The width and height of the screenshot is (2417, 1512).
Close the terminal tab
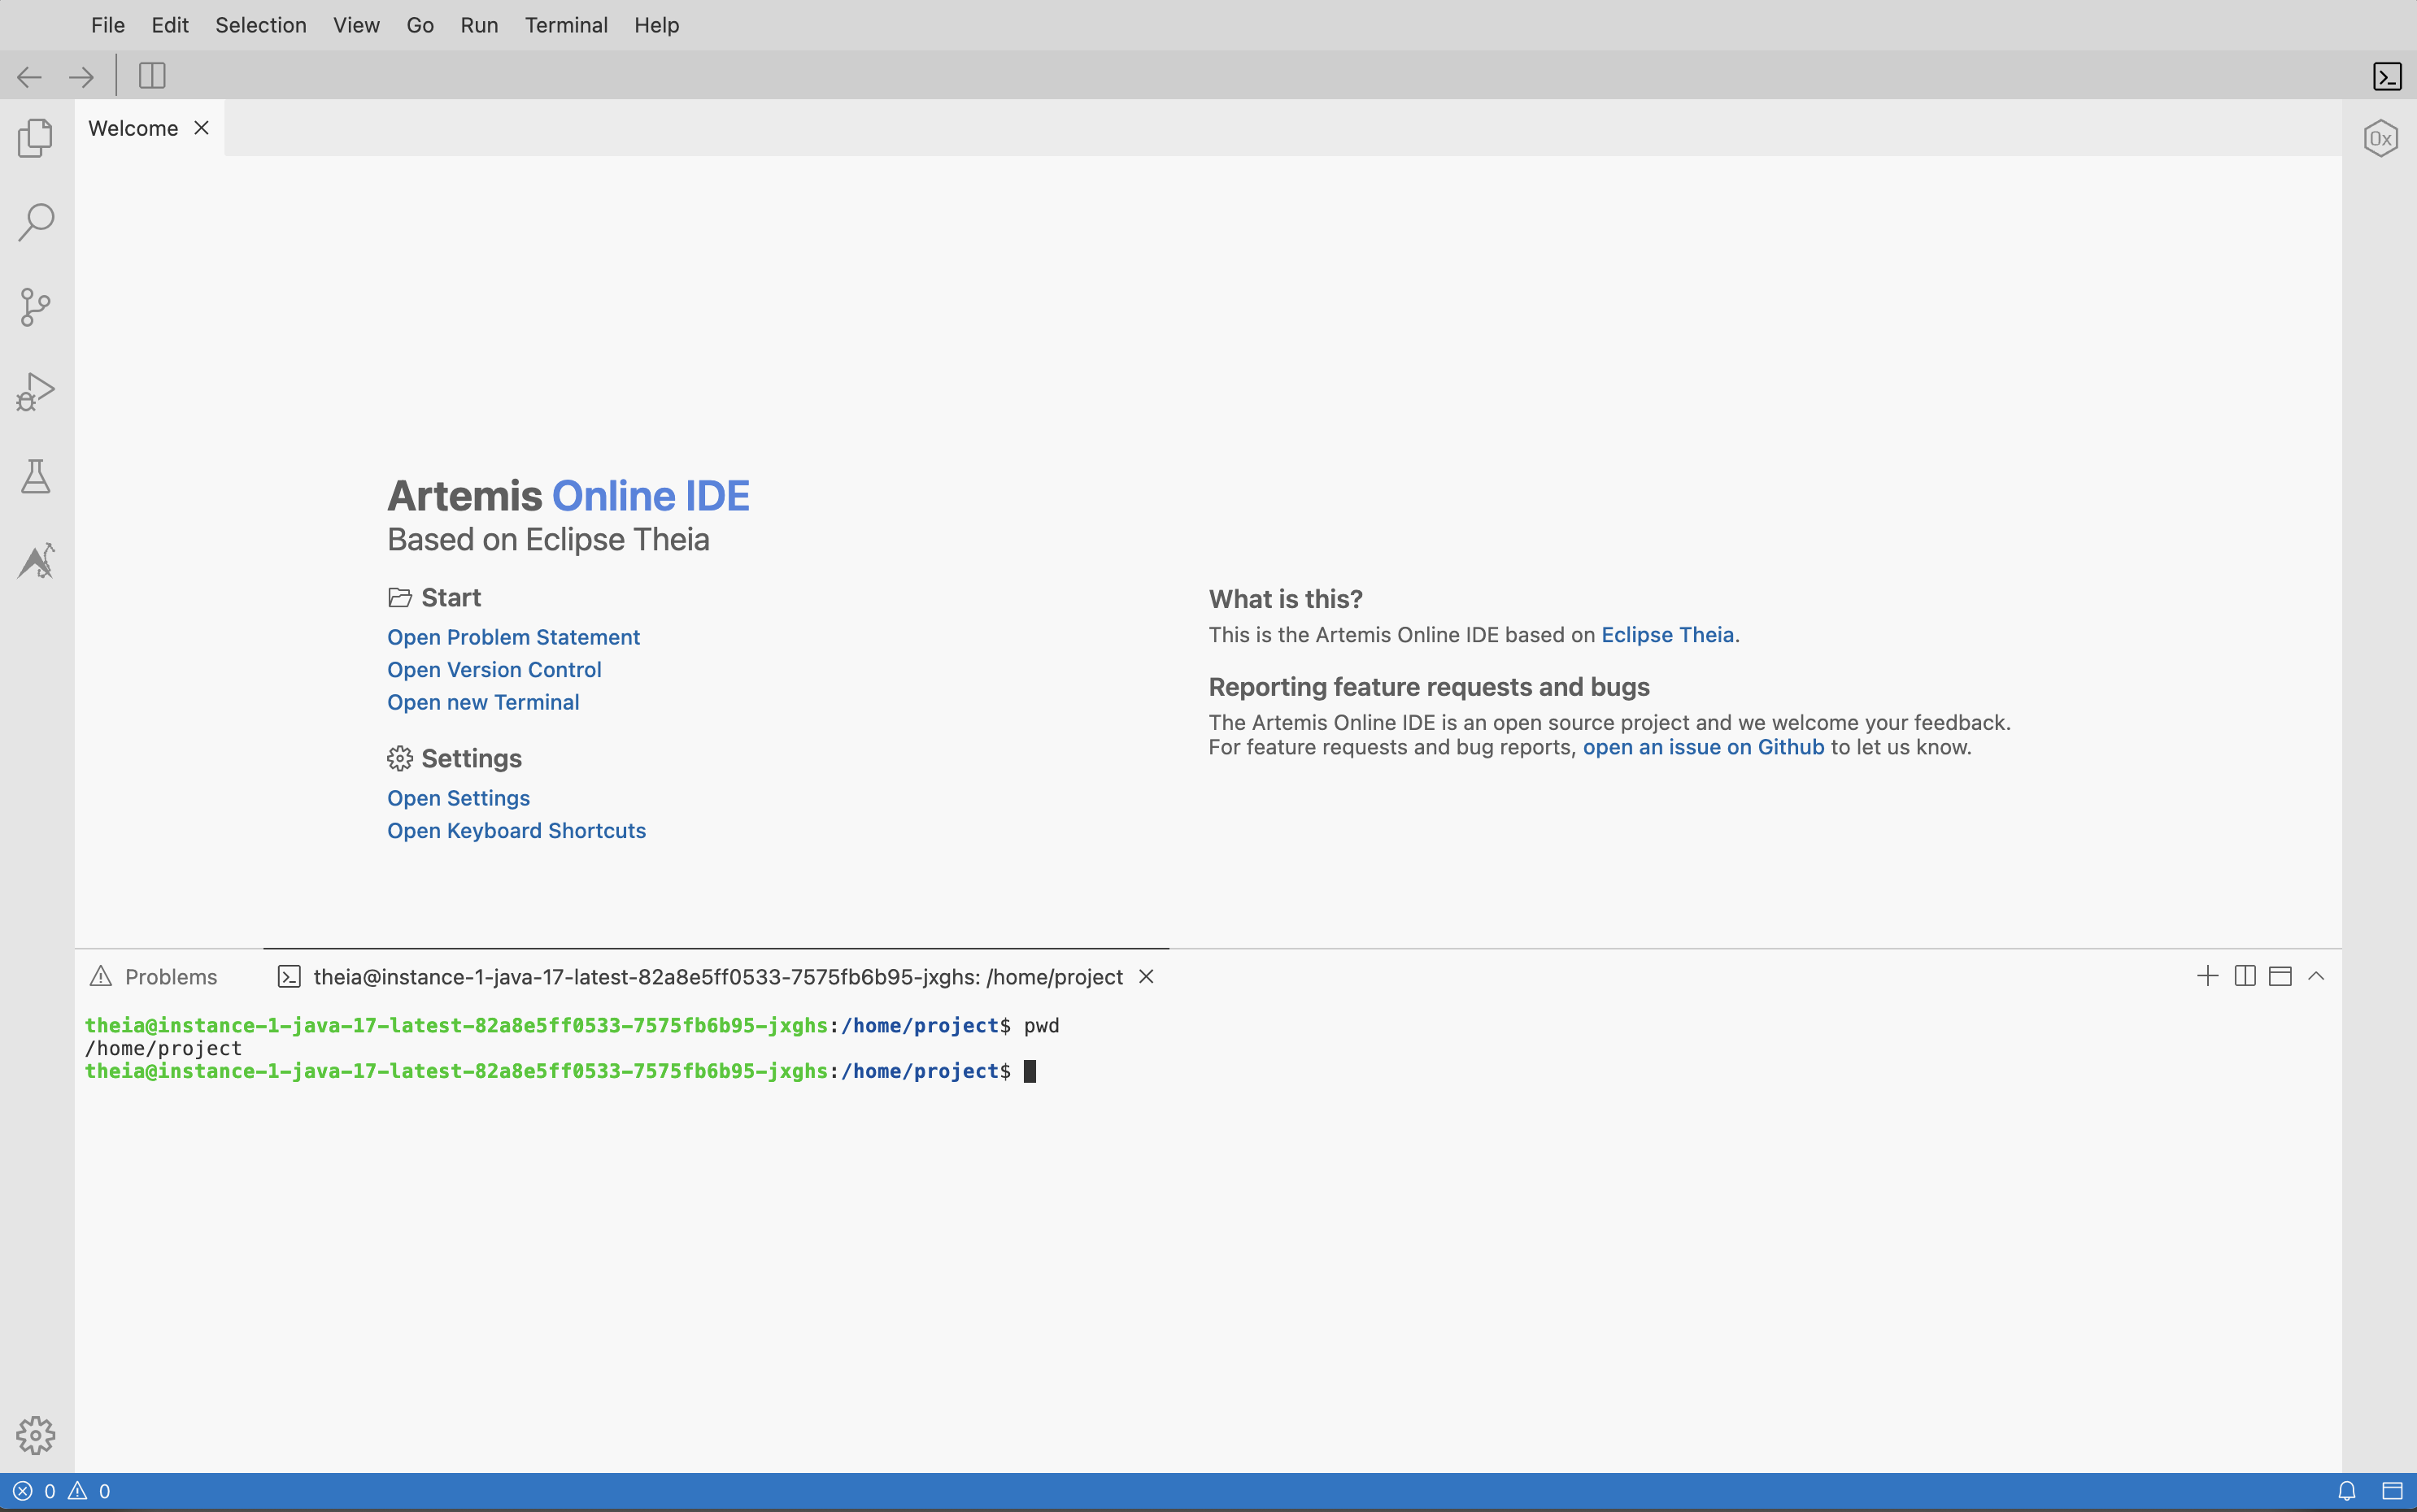[x=1147, y=976]
